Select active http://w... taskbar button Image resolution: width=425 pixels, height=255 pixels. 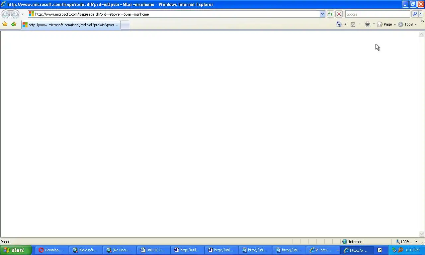pos(357,250)
